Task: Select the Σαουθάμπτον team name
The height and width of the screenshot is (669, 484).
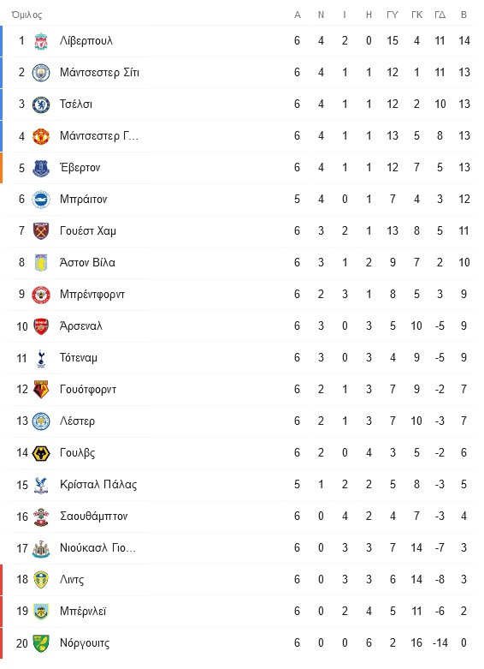Action: pos(93,517)
